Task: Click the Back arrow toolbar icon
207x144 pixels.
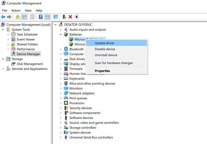Action: tap(3, 17)
